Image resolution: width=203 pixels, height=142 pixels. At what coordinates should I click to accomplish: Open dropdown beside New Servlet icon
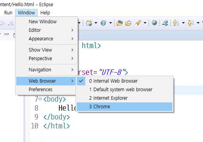point(110,23)
